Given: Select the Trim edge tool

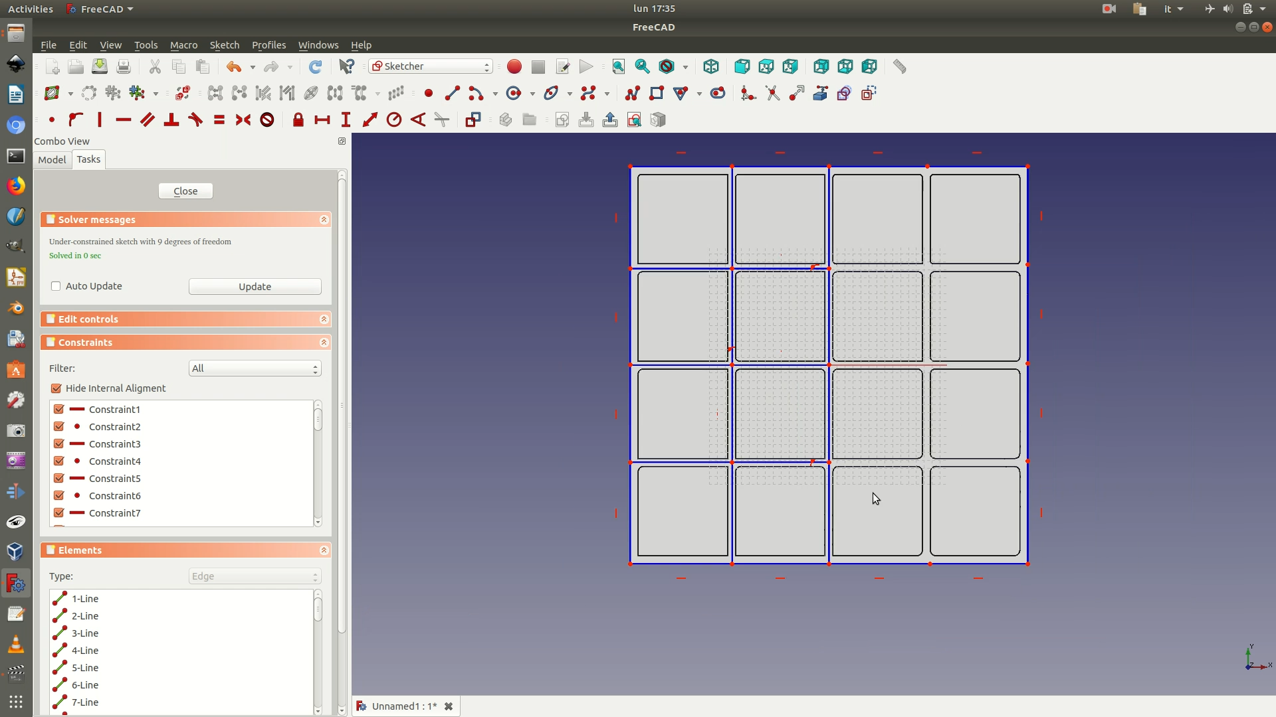Looking at the screenshot, I should coord(772,94).
